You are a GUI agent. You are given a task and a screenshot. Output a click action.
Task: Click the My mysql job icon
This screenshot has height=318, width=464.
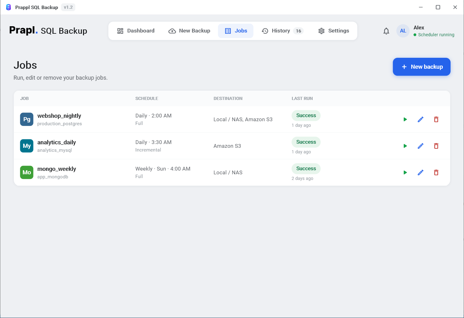(x=27, y=146)
